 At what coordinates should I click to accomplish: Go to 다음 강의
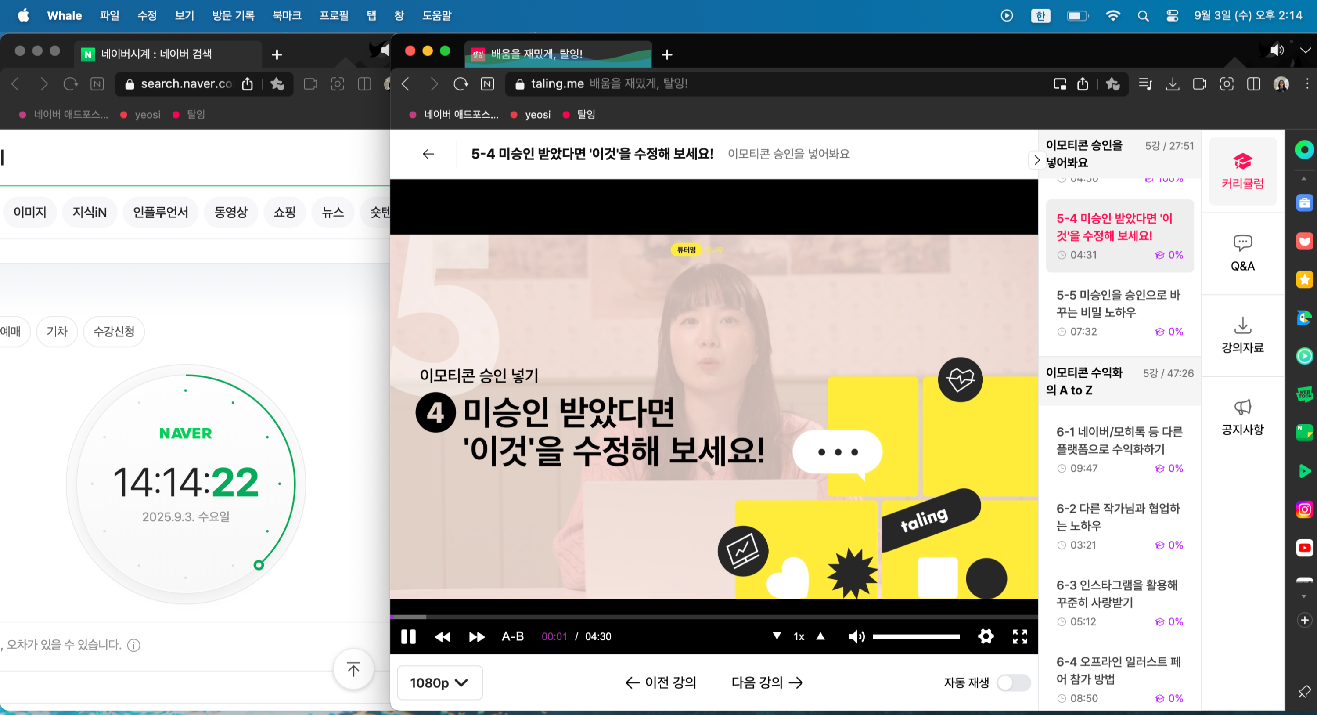click(x=767, y=682)
